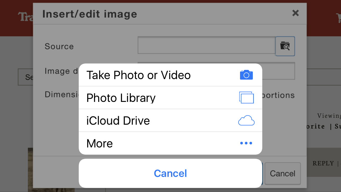
Task: Click the REPLY link
Action: click(323, 163)
